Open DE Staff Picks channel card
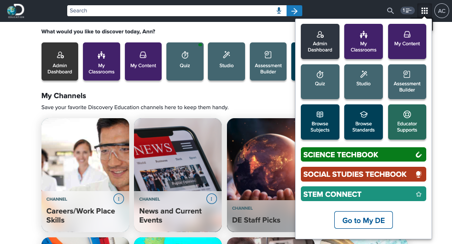This screenshot has height=244, width=452. [261, 175]
